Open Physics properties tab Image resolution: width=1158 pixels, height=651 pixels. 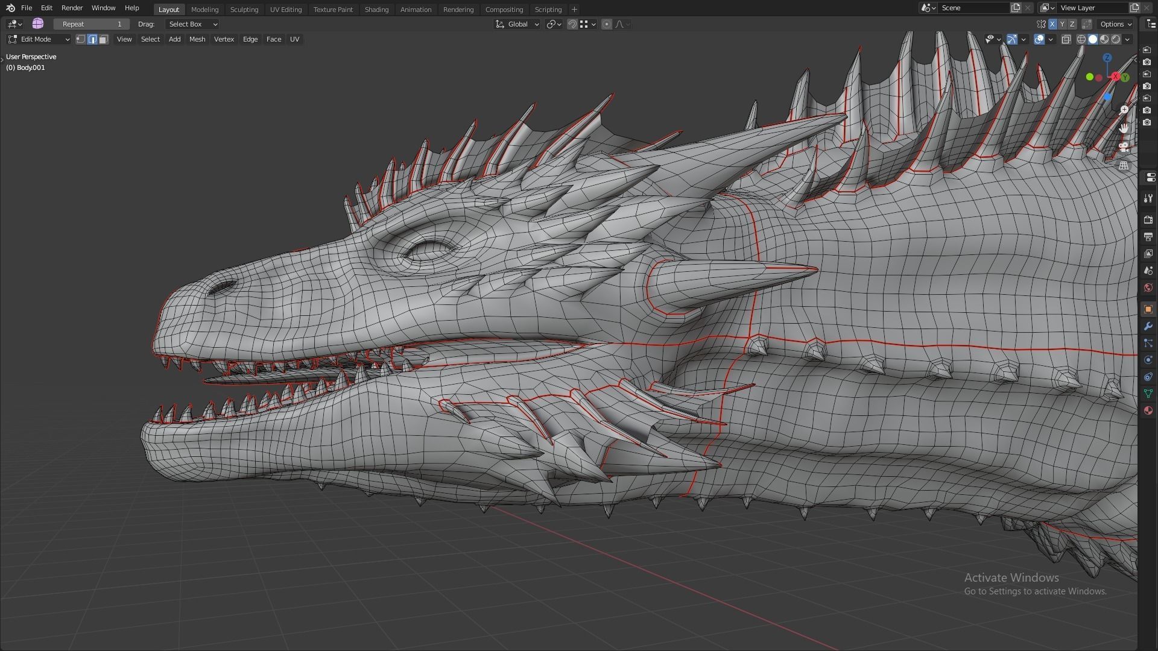[1148, 360]
